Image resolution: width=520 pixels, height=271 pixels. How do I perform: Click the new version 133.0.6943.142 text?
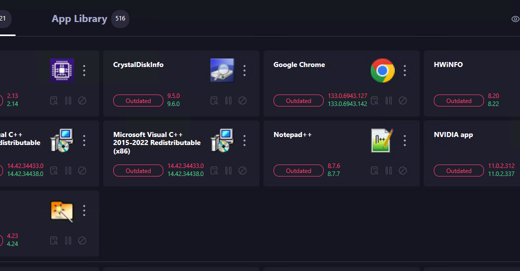(348, 104)
